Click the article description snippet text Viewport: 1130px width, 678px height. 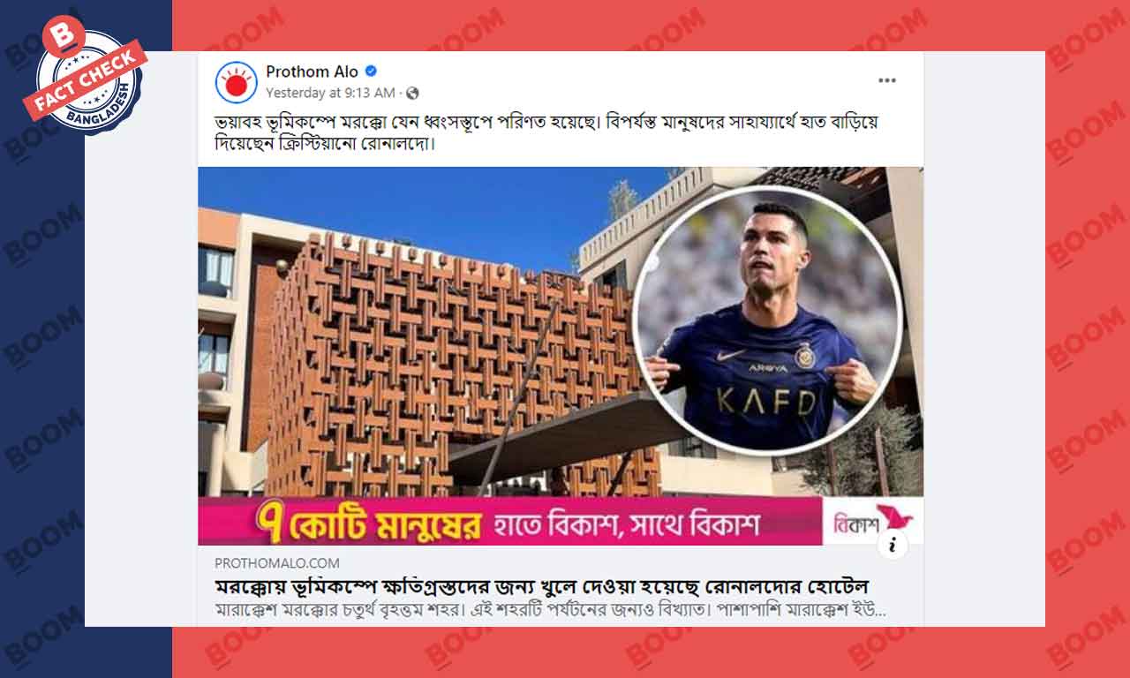549,610
